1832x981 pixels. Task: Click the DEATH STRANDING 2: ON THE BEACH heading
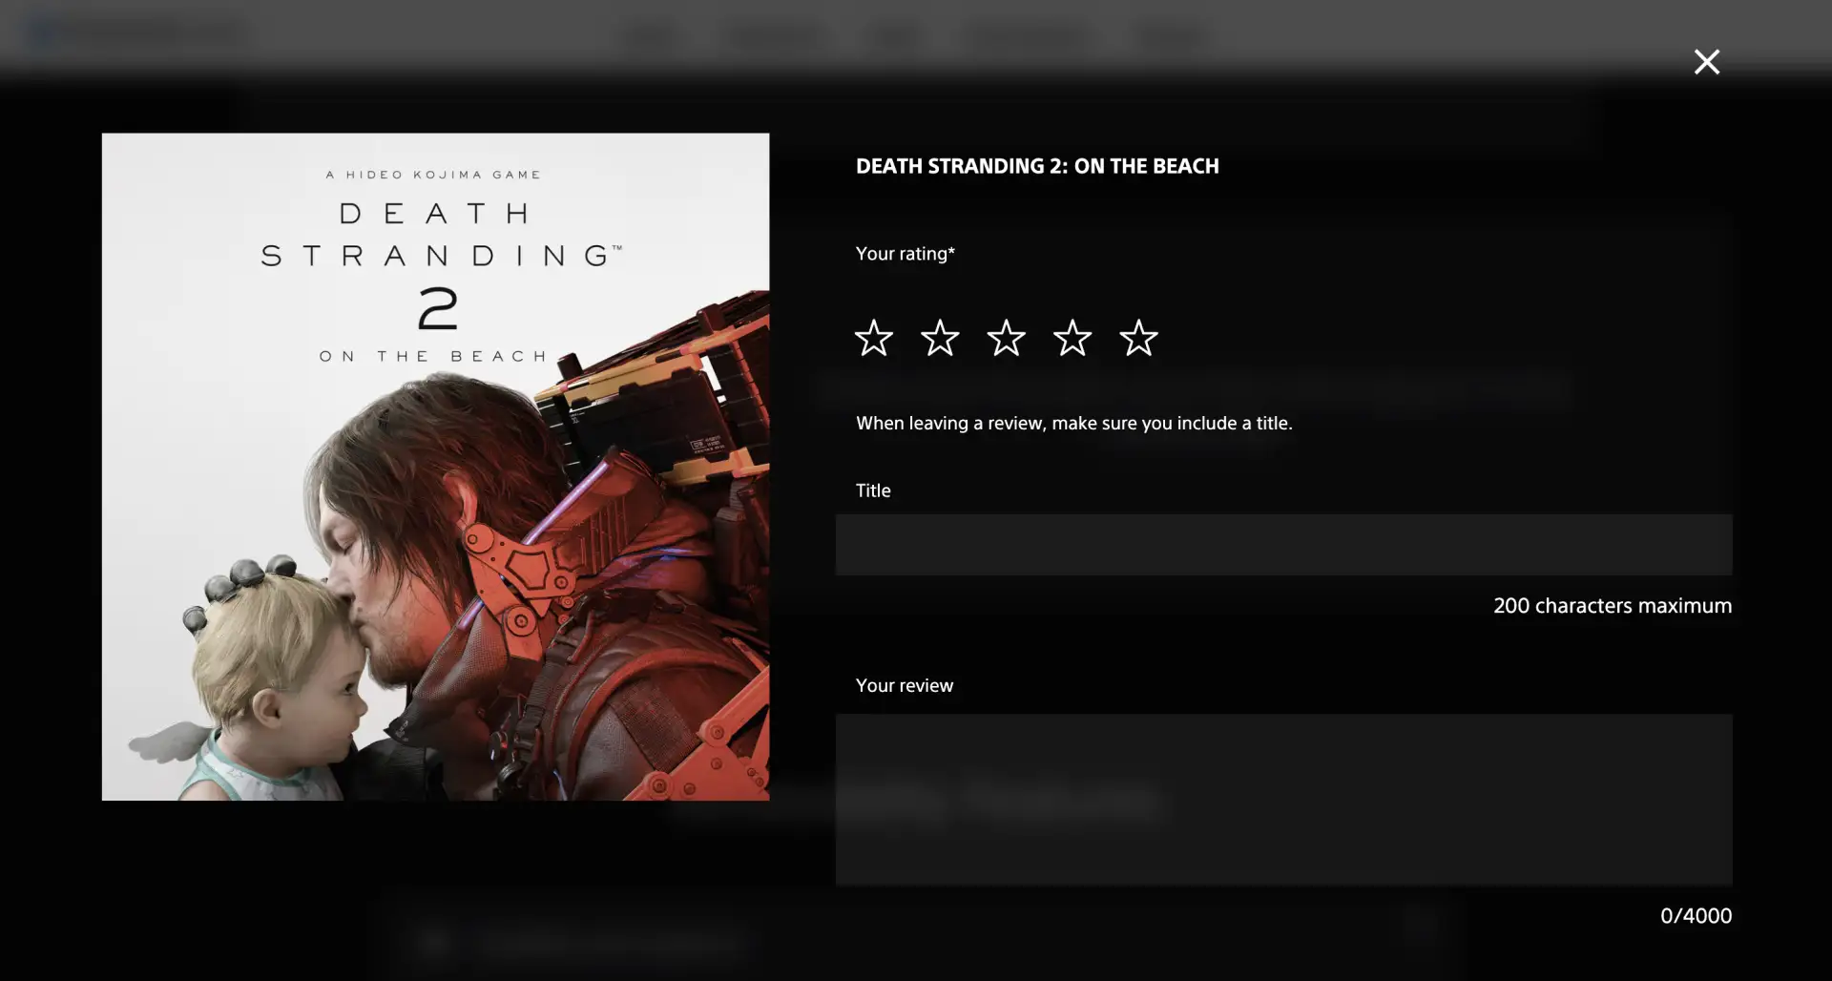(1037, 166)
